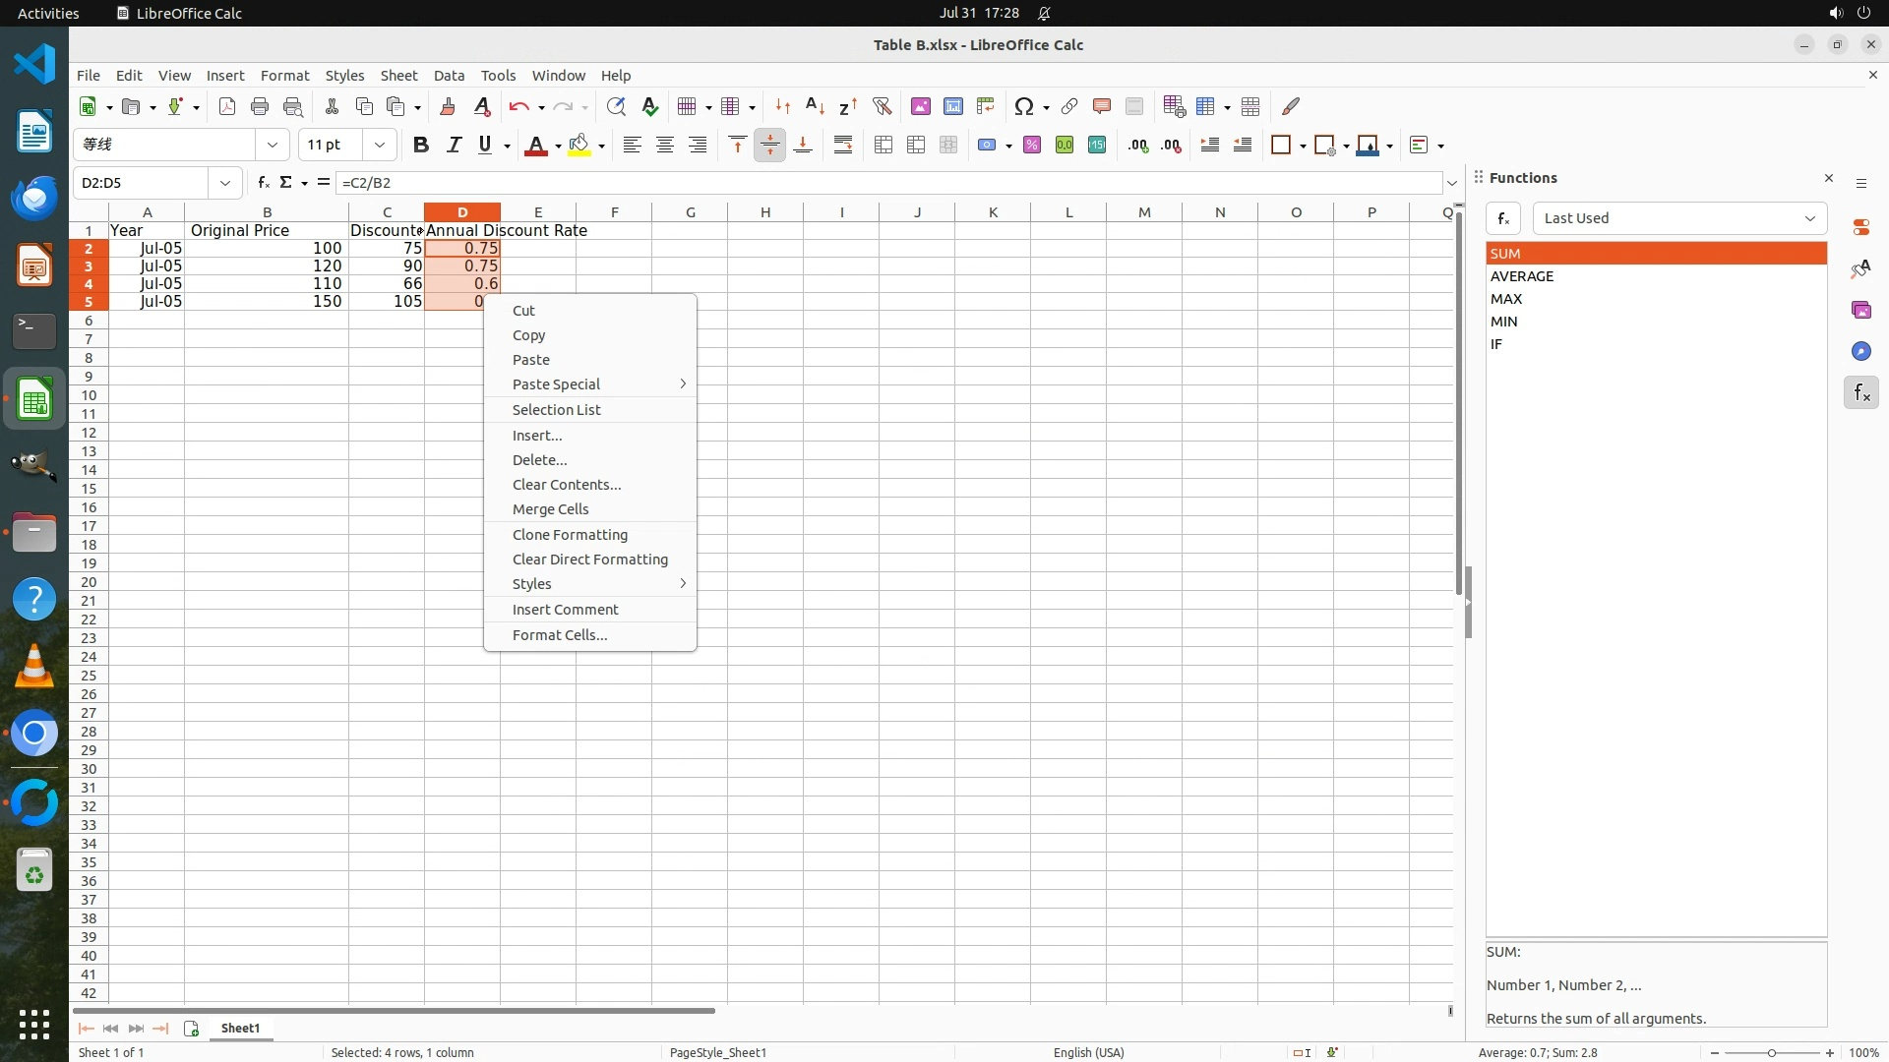Toggle Bold formatting
Screen dimensions: 1889x1062
click(421, 146)
